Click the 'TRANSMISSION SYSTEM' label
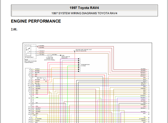The width and height of the screenshot is (168, 123). pos(85,65)
